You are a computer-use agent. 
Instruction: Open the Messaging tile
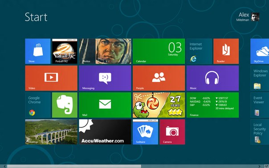(105, 78)
